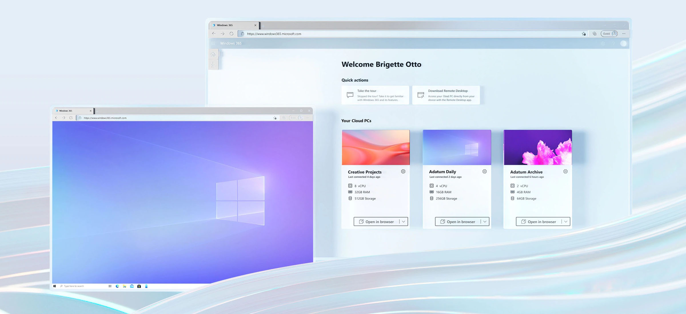Click the Creative Projects title
The width and height of the screenshot is (686, 314).
coord(365,172)
